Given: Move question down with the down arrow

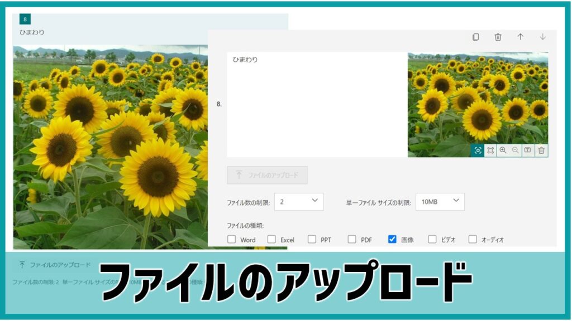Looking at the screenshot, I should pos(542,37).
